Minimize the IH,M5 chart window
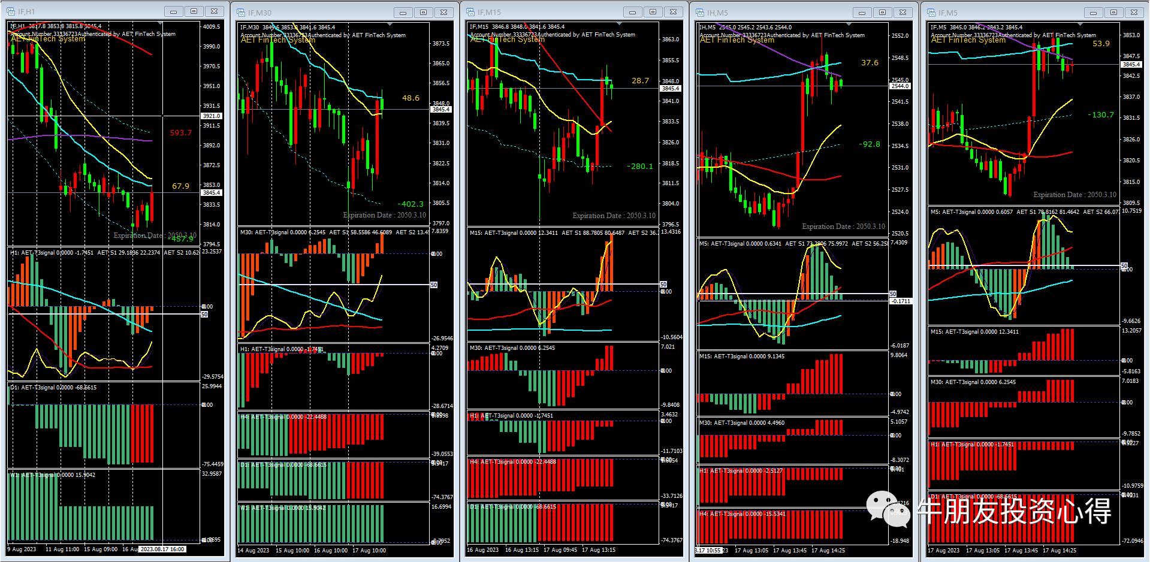This screenshot has width=1150, height=562. point(862,13)
